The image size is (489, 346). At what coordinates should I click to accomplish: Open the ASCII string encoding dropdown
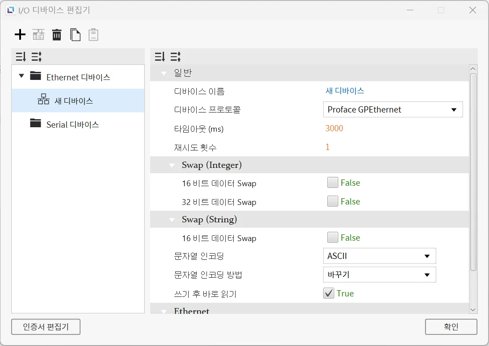tap(379, 256)
